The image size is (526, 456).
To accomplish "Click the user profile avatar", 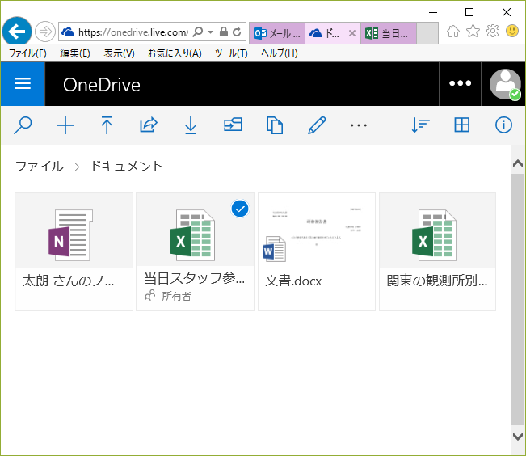I will tap(504, 84).
